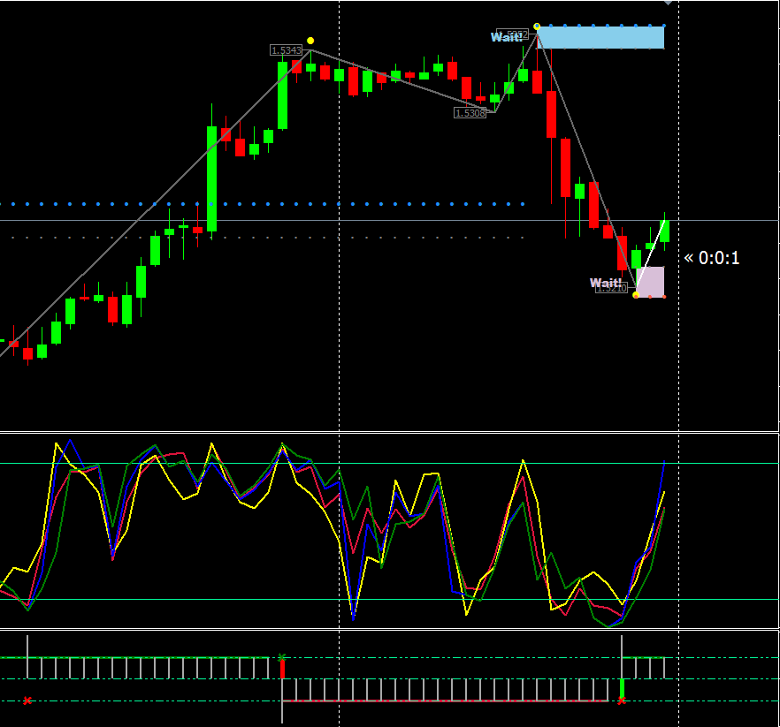Select the 1.5308 price label
The width and height of the screenshot is (780, 727).
click(470, 113)
